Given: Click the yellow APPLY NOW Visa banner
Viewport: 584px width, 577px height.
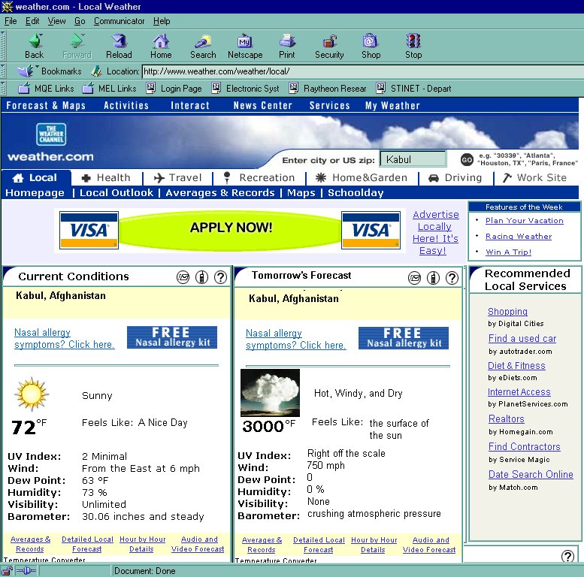Looking at the screenshot, I should [x=231, y=228].
